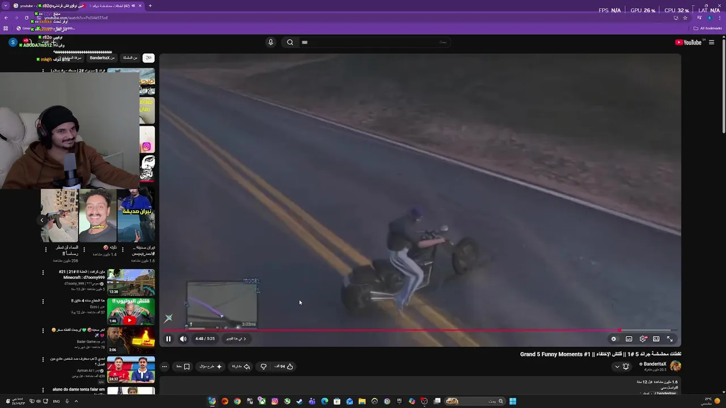726x408 pixels.
Task: Mute the video using the speaker icon
Action: 183,339
